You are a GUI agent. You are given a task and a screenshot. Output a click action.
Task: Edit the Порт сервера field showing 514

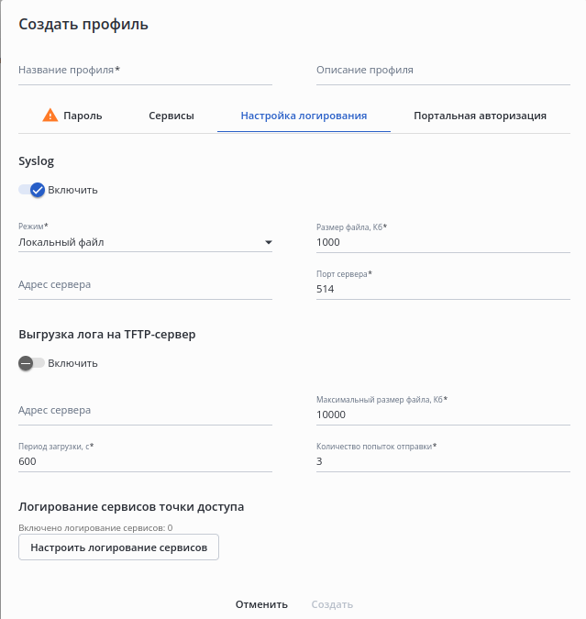coord(443,289)
